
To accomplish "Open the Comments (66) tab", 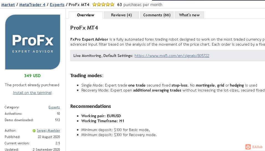I will (157, 15).
